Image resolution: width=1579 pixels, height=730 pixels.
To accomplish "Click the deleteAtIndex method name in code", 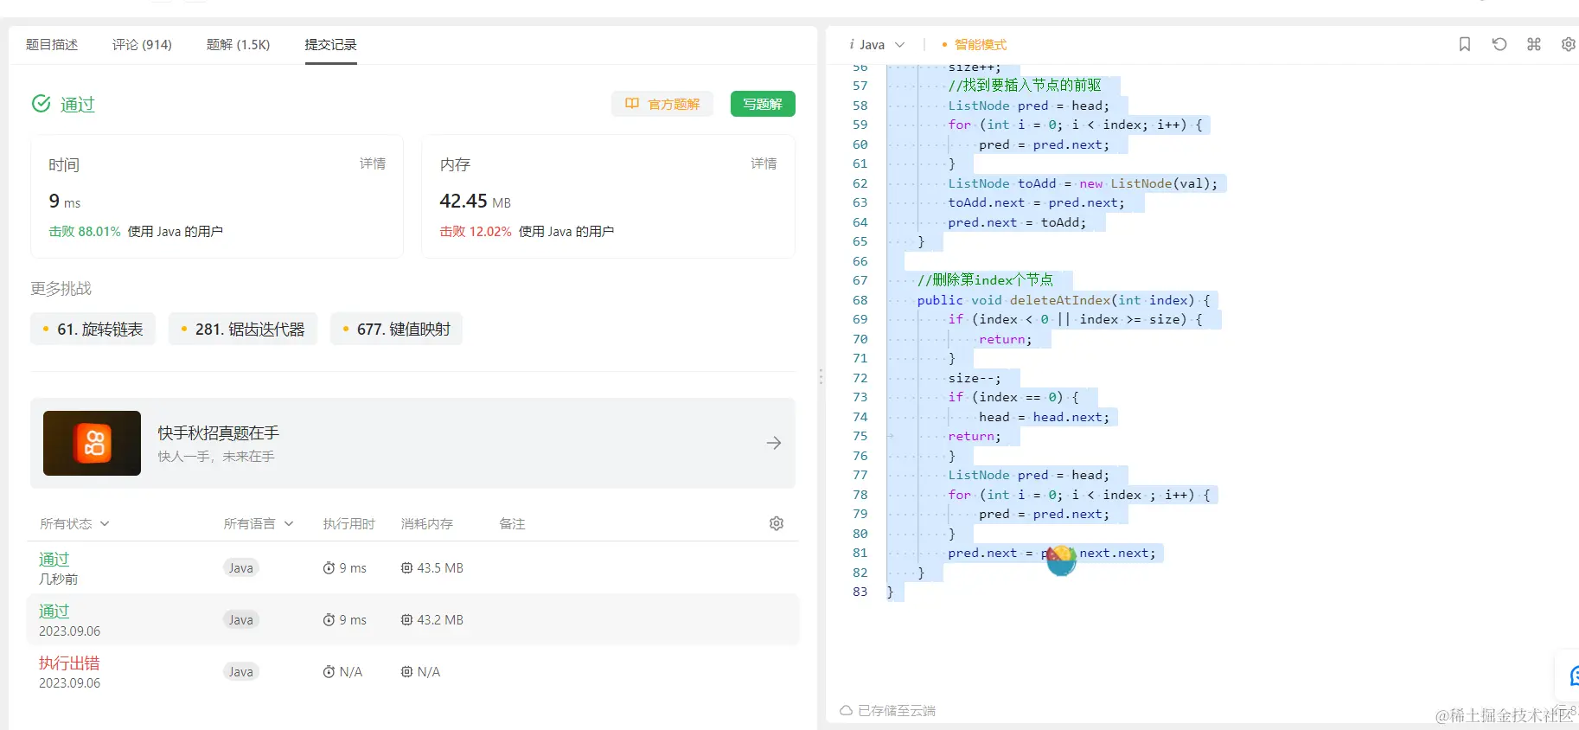I will click(1060, 300).
